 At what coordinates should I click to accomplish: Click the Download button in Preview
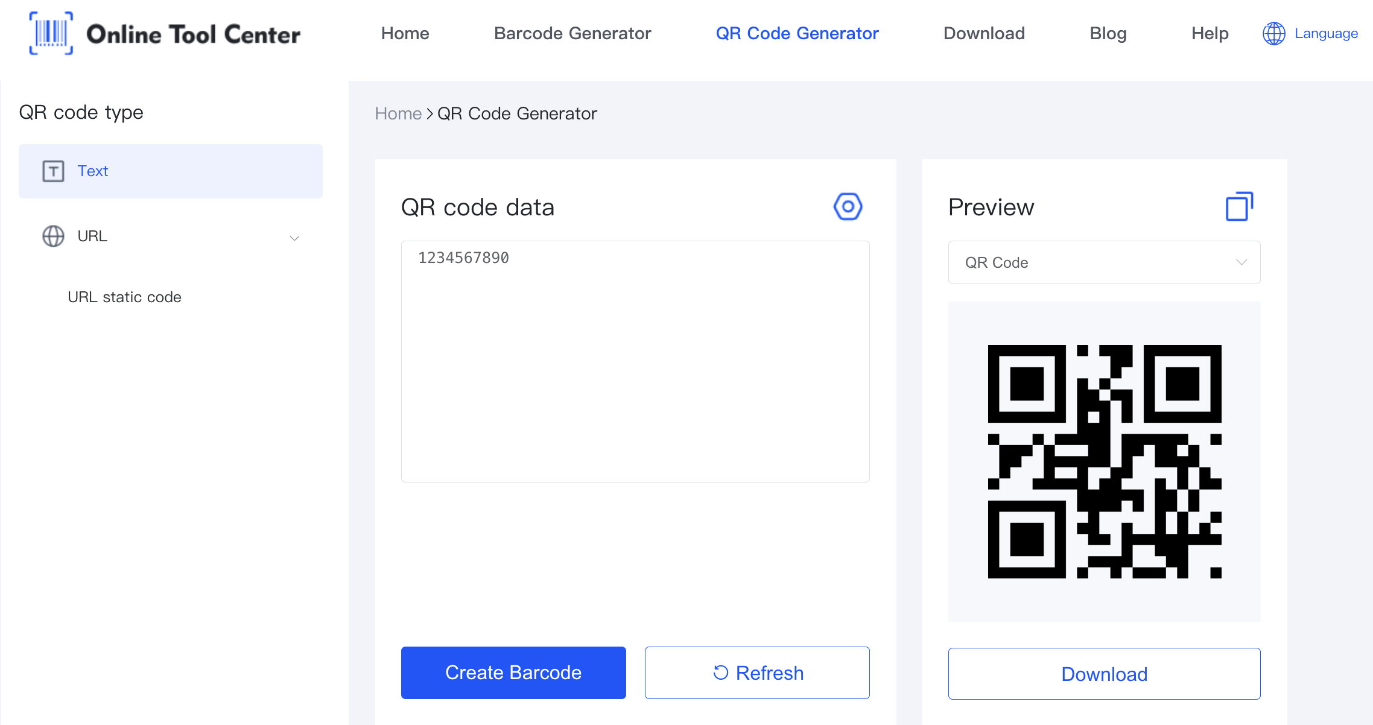(1104, 674)
